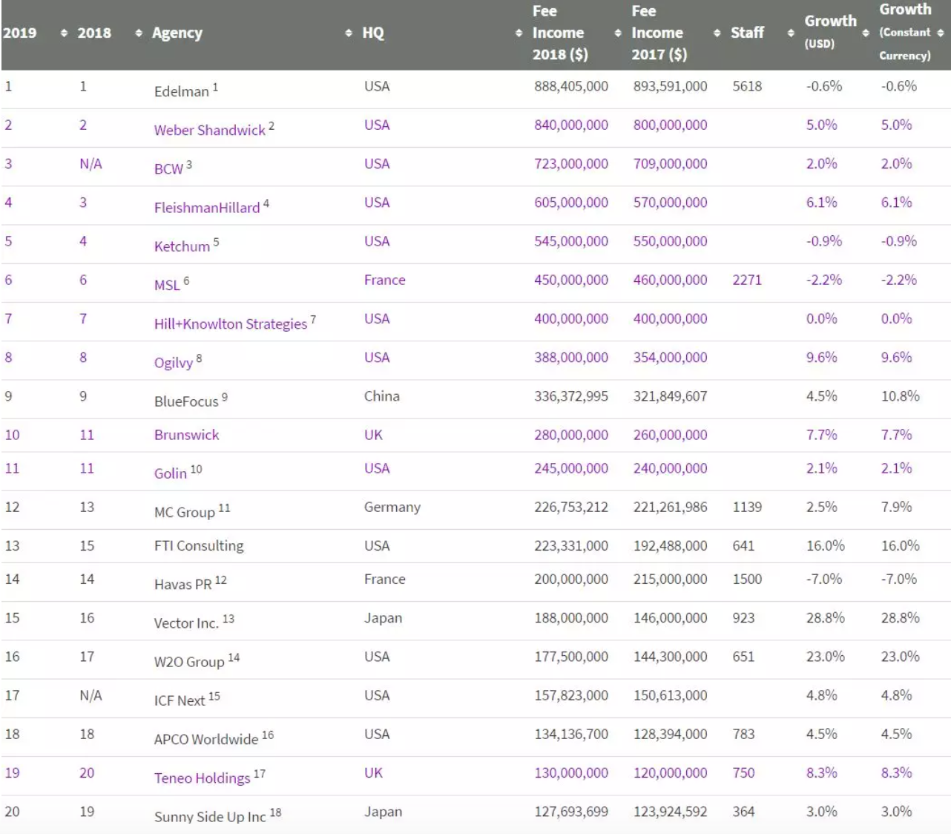Click BlueFocus's 10.8% constant currency growth
Viewport: 951px width, 834px height.
pyautogui.click(x=900, y=395)
